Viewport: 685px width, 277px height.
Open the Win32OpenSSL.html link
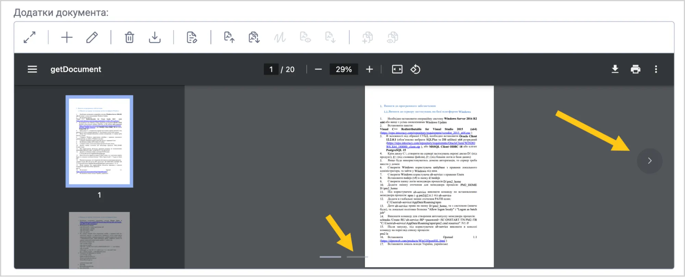[413, 241]
